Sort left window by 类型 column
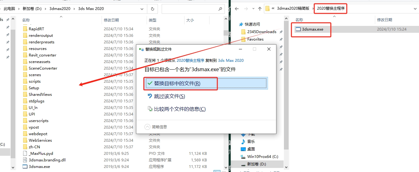The width and height of the screenshot is (419, 172). [153, 20]
